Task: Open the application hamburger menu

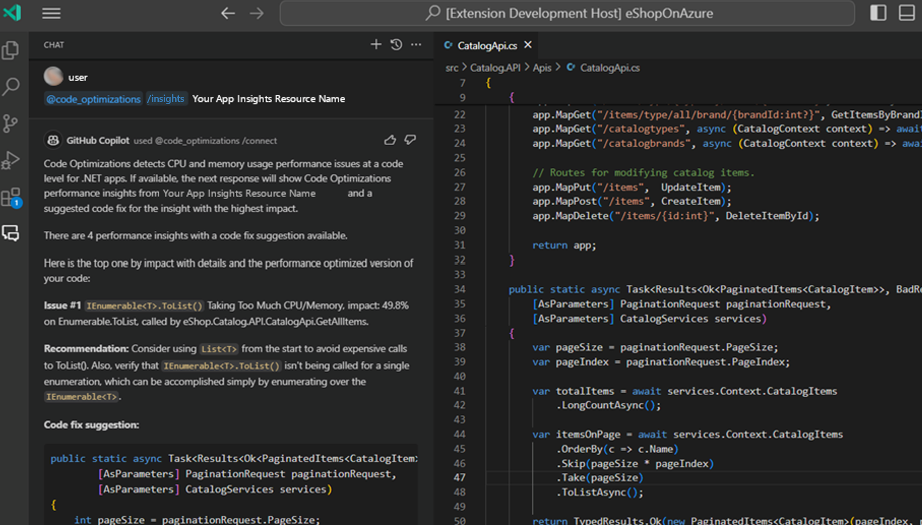Action: coord(51,13)
